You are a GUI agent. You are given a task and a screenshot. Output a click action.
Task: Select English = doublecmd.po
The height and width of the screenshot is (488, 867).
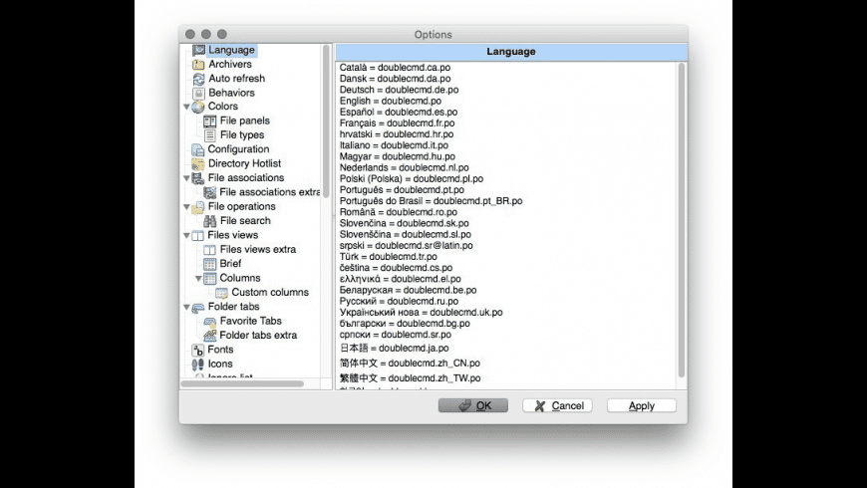(x=391, y=101)
